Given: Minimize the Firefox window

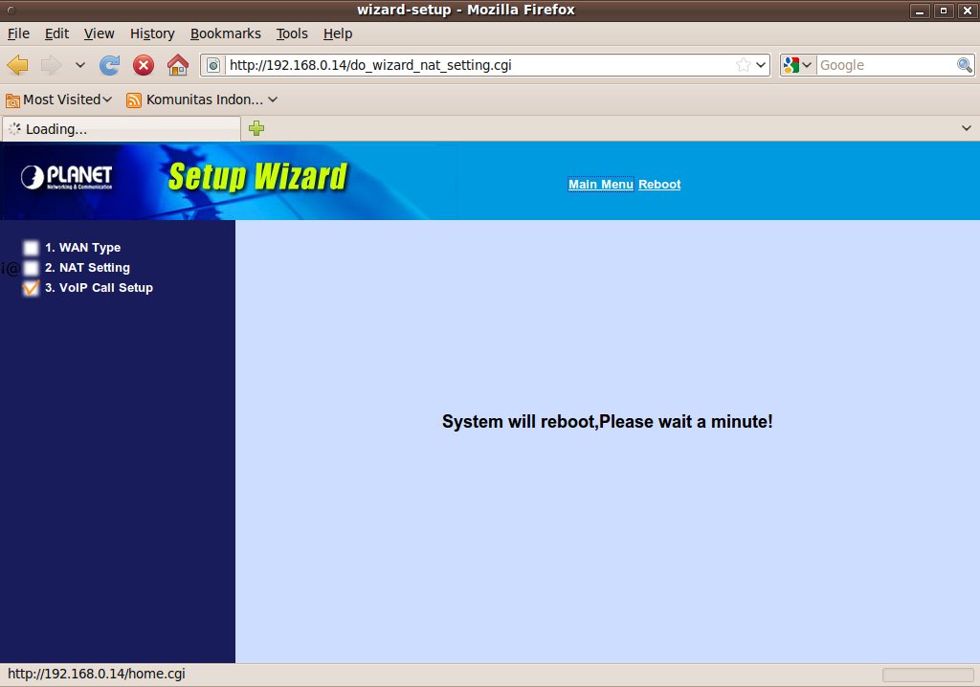Looking at the screenshot, I should pyautogui.click(x=920, y=11).
